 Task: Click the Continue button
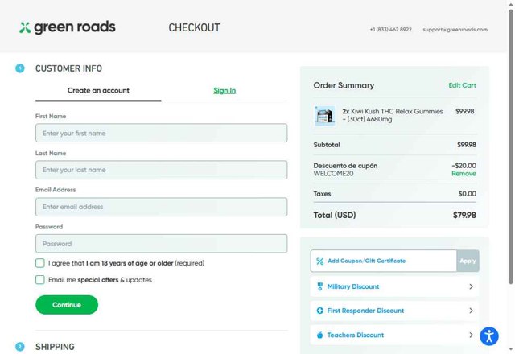coord(67,305)
